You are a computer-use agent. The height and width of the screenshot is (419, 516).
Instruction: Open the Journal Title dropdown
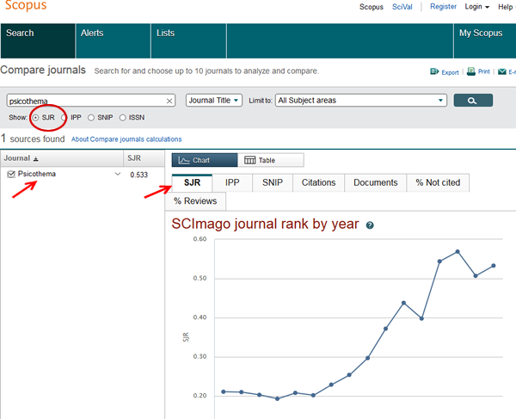pyautogui.click(x=213, y=101)
